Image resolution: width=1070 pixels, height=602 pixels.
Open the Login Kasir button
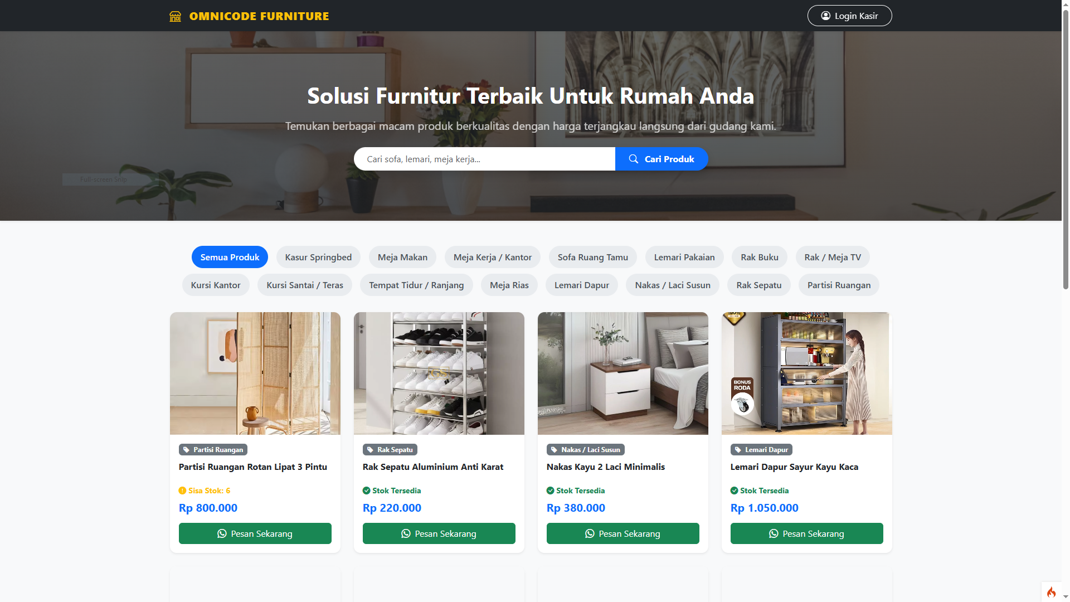pos(849,16)
